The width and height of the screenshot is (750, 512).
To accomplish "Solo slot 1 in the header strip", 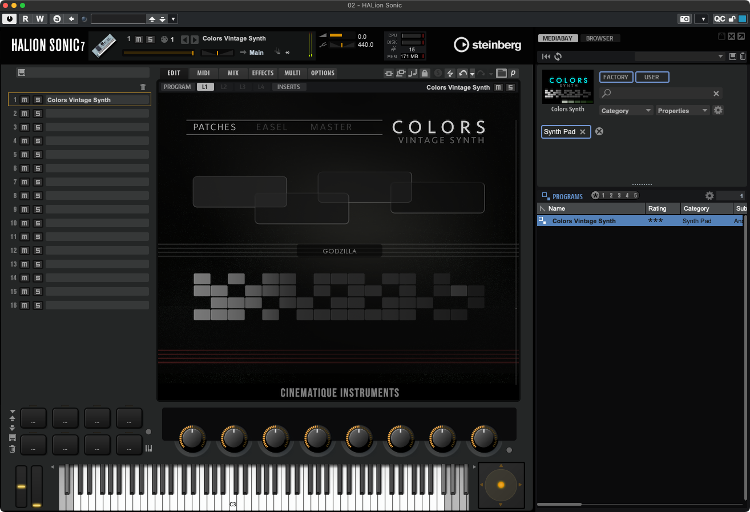I will [x=150, y=39].
